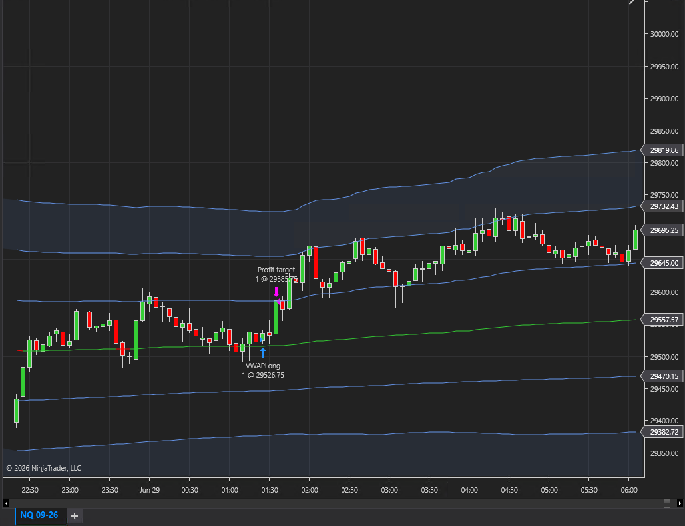Select the blue VWAPLong entry arrow marker
Viewport: 685px width, 526px height.
(262, 352)
